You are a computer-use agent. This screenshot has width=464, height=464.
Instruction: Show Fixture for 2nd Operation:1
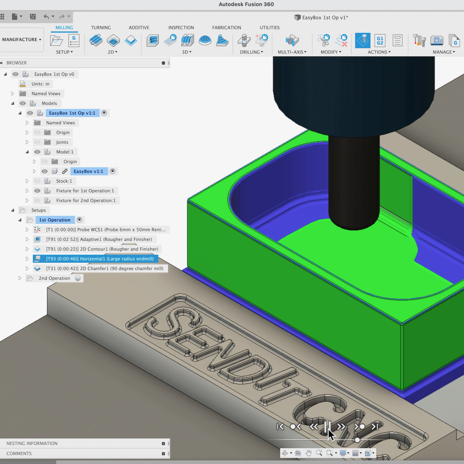37,200
